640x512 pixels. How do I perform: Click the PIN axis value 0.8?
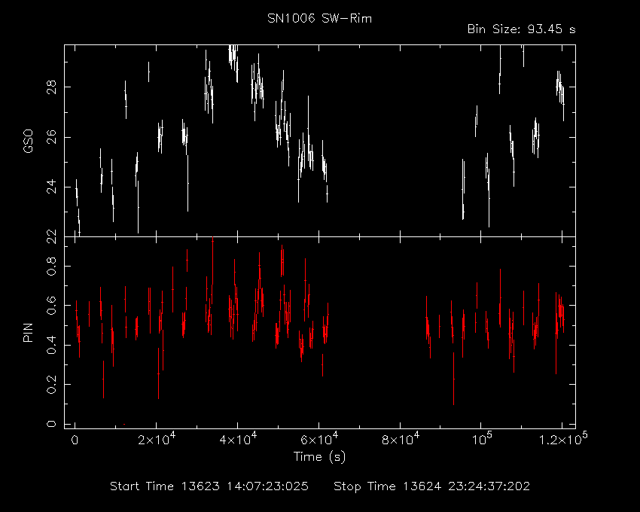pyautogui.click(x=51, y=266)
